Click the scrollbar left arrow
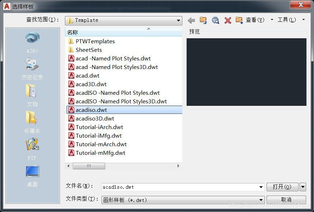 point(69,166)
